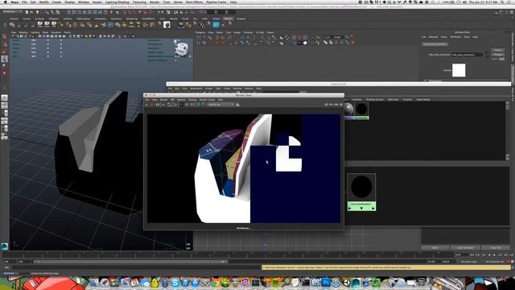Click the play forward button

tap(493, 255)
